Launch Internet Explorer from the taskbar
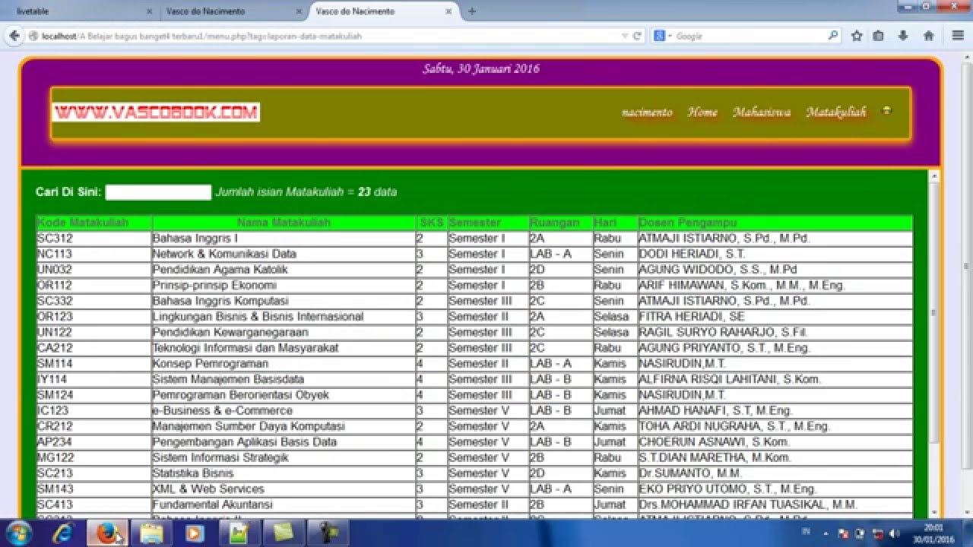This screenshot has width=973, height=547. tap(62, 533)
